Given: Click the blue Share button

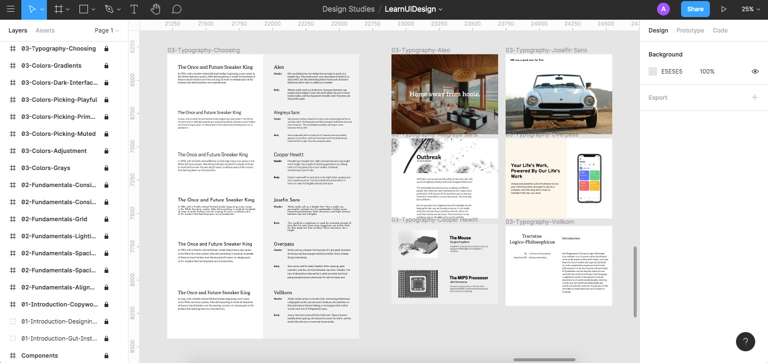Looking at the screenshot, I should [x=695, y=9].
